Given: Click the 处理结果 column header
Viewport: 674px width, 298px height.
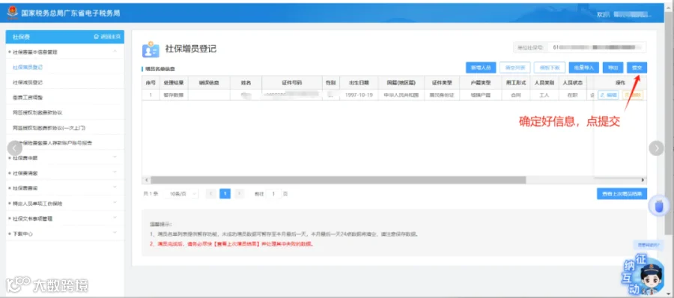Looking at the screenshot, I should (174, 82).
